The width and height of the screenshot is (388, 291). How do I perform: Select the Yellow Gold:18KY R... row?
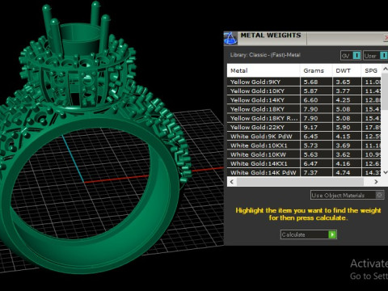(x=304, y=118)
